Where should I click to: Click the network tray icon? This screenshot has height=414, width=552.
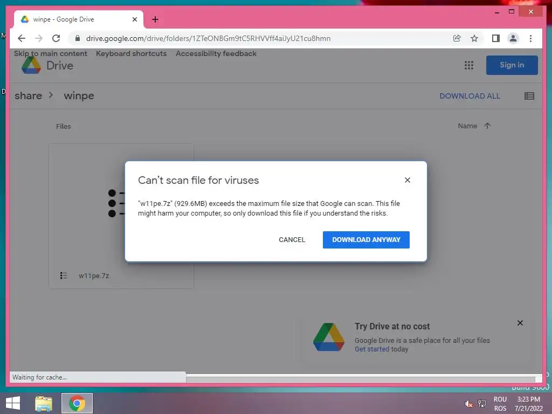click(x=481, y=403)
